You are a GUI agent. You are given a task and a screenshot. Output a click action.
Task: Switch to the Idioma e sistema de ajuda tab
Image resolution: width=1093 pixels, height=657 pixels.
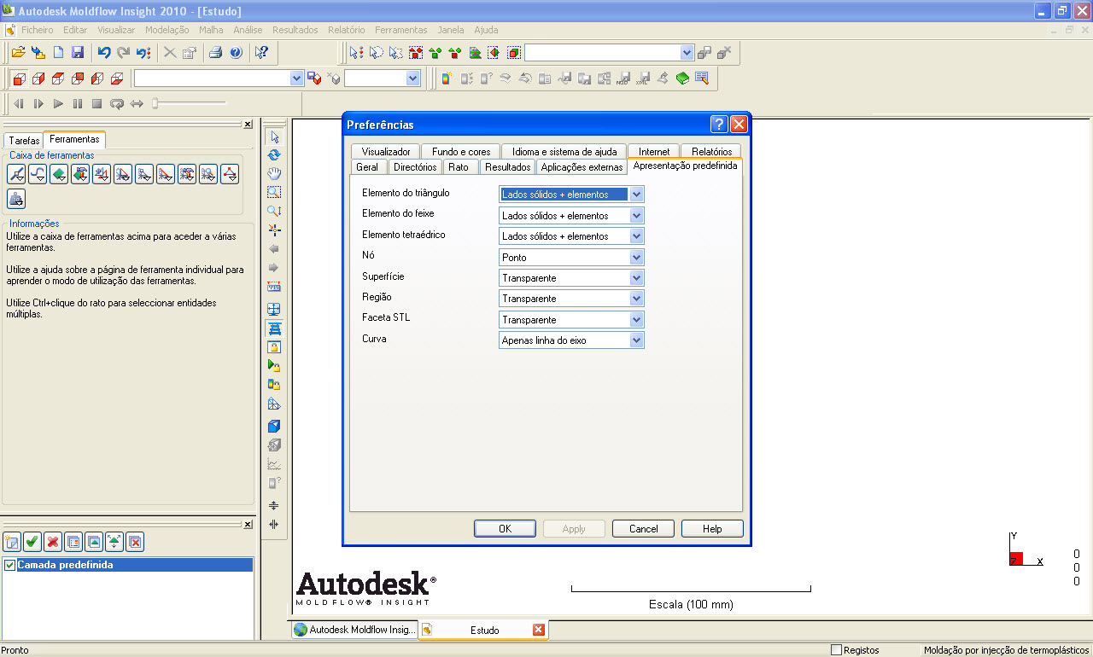tap(564, 152)
